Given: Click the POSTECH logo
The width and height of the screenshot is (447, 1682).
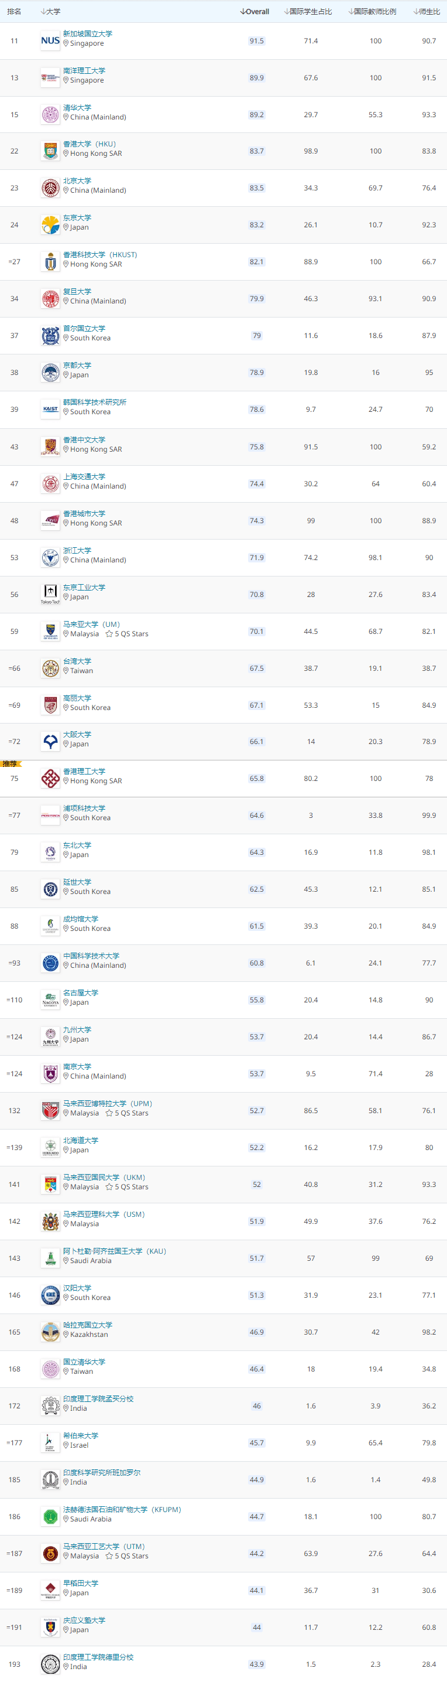Looking at the screenshot, I should (50, 816).
